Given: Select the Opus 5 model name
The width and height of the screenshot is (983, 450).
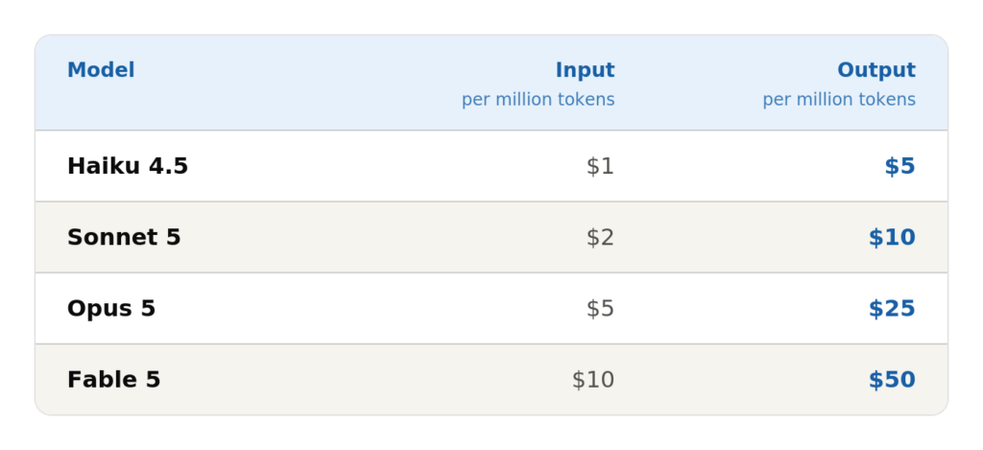Looking at the screenshot, I should pyautogui.click(x=111, y=308).
